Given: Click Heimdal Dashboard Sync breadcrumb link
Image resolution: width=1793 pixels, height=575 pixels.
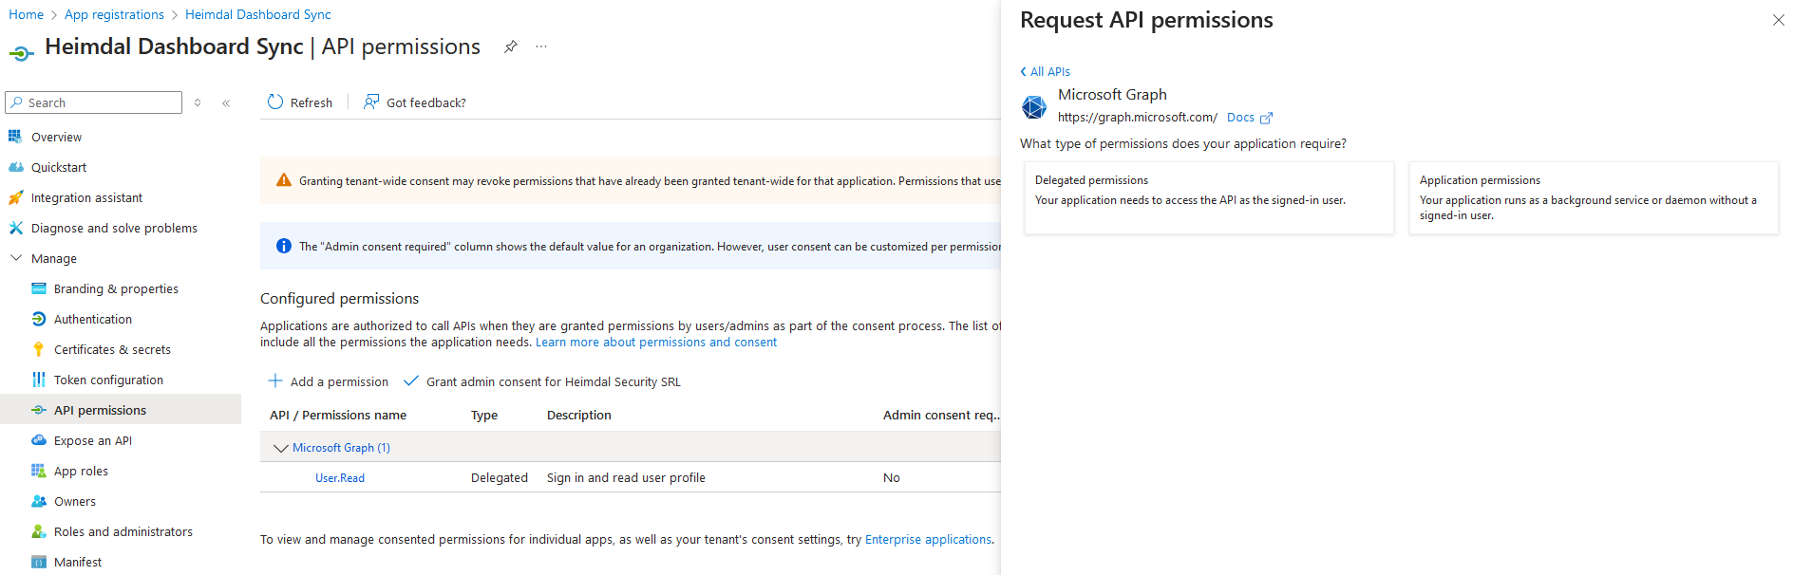Looking at the screenshot, I should 258,14.
